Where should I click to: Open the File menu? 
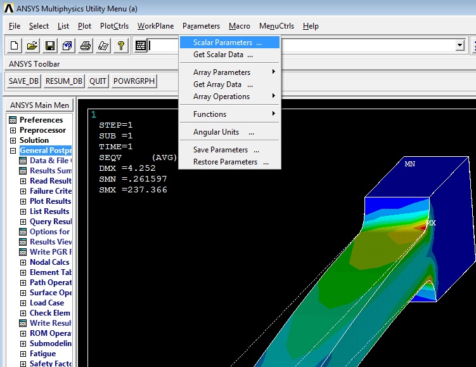point(15,26)
